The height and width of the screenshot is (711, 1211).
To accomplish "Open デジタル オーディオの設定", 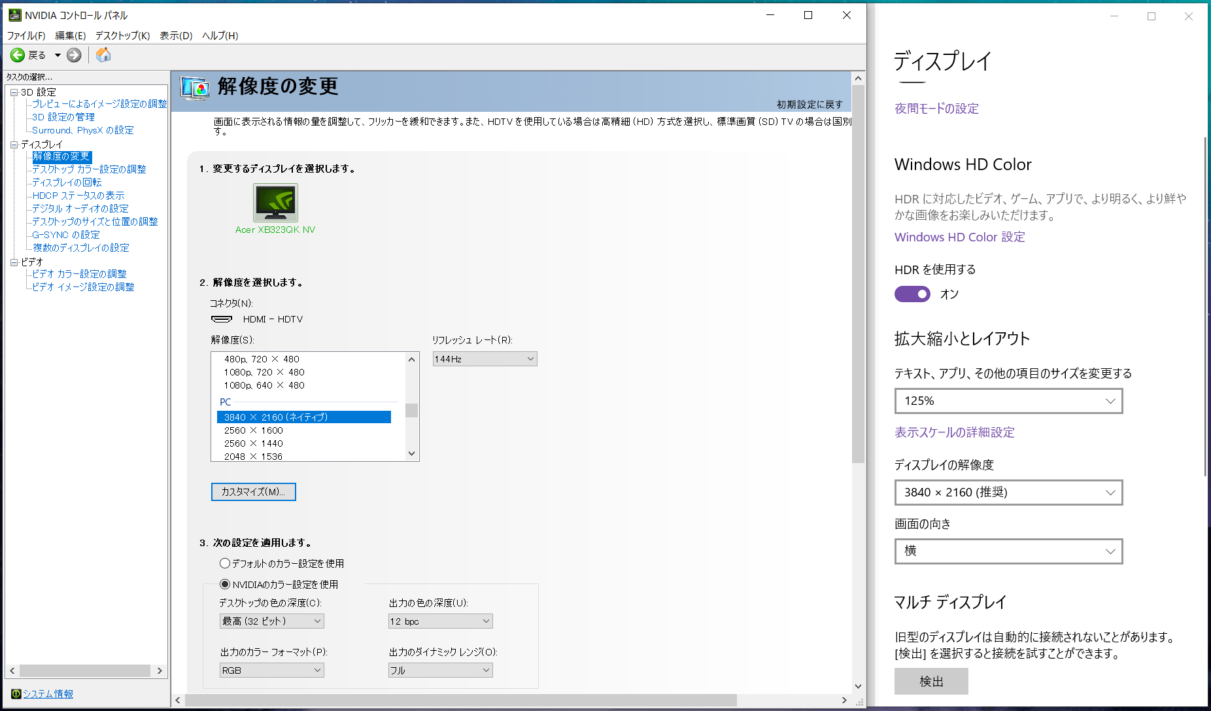I will click(x=80, y=209).
